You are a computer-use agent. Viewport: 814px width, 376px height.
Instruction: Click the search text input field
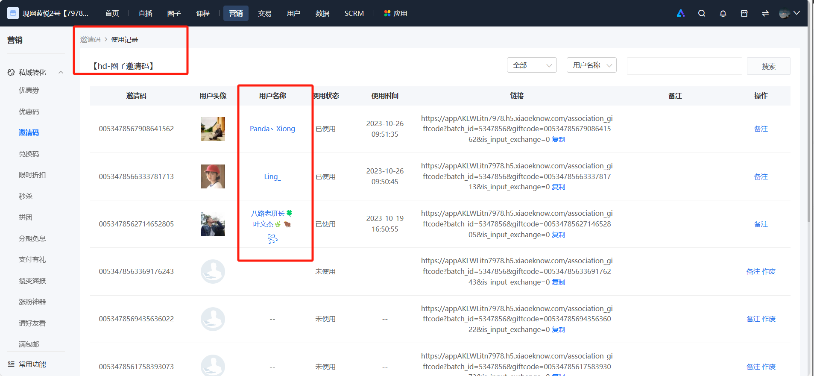[684, 66]
